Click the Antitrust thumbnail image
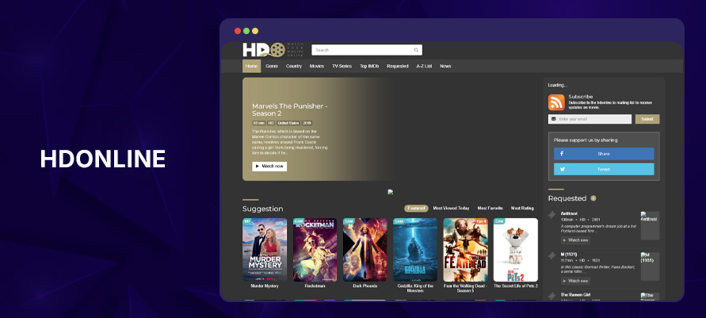 [x=650, y=226]
